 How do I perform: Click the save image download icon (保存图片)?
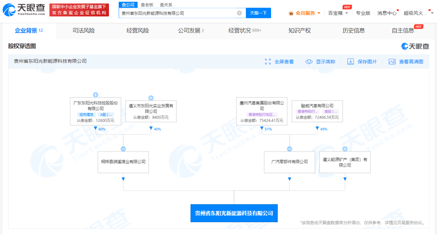coord(350,61)
